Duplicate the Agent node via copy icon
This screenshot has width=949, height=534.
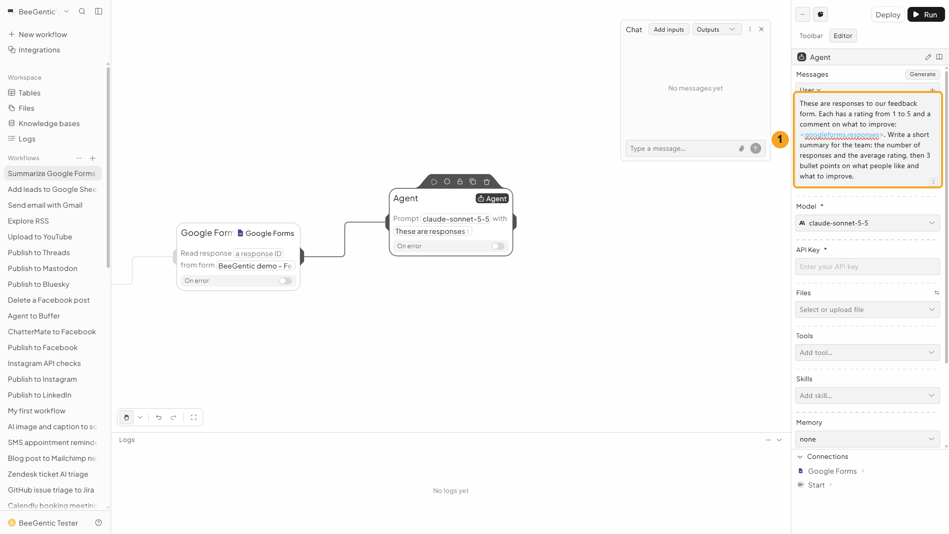pos(473,182)
